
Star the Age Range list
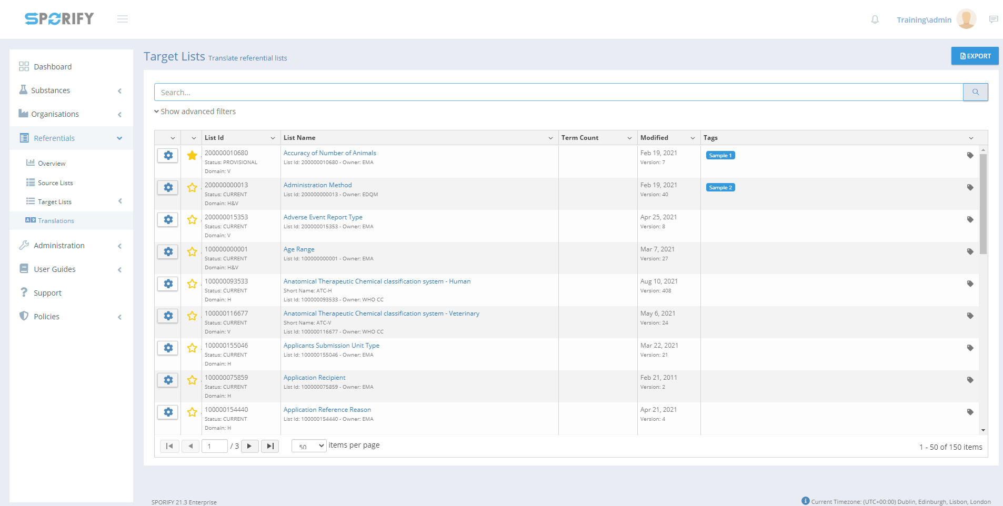192,252
